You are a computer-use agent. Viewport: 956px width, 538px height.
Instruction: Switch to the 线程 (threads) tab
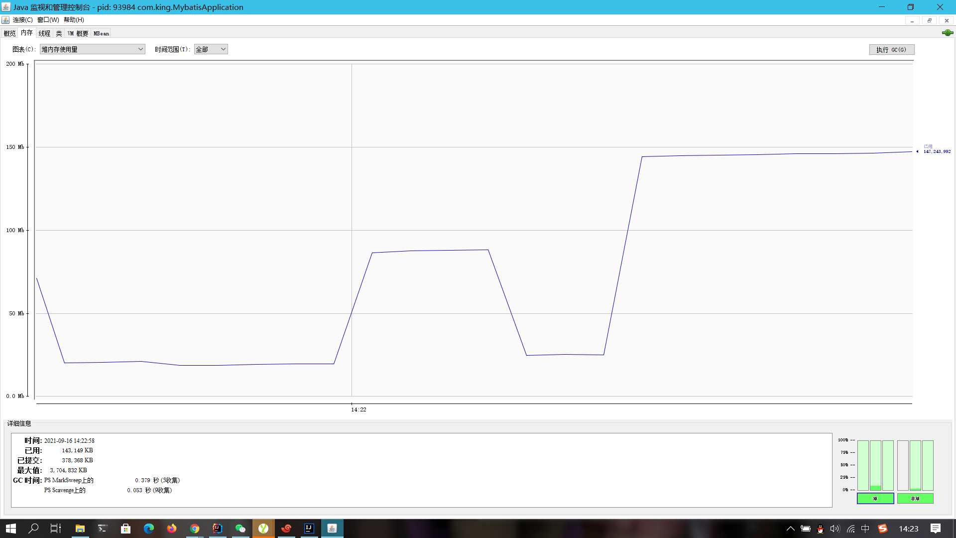click(44, 33)
